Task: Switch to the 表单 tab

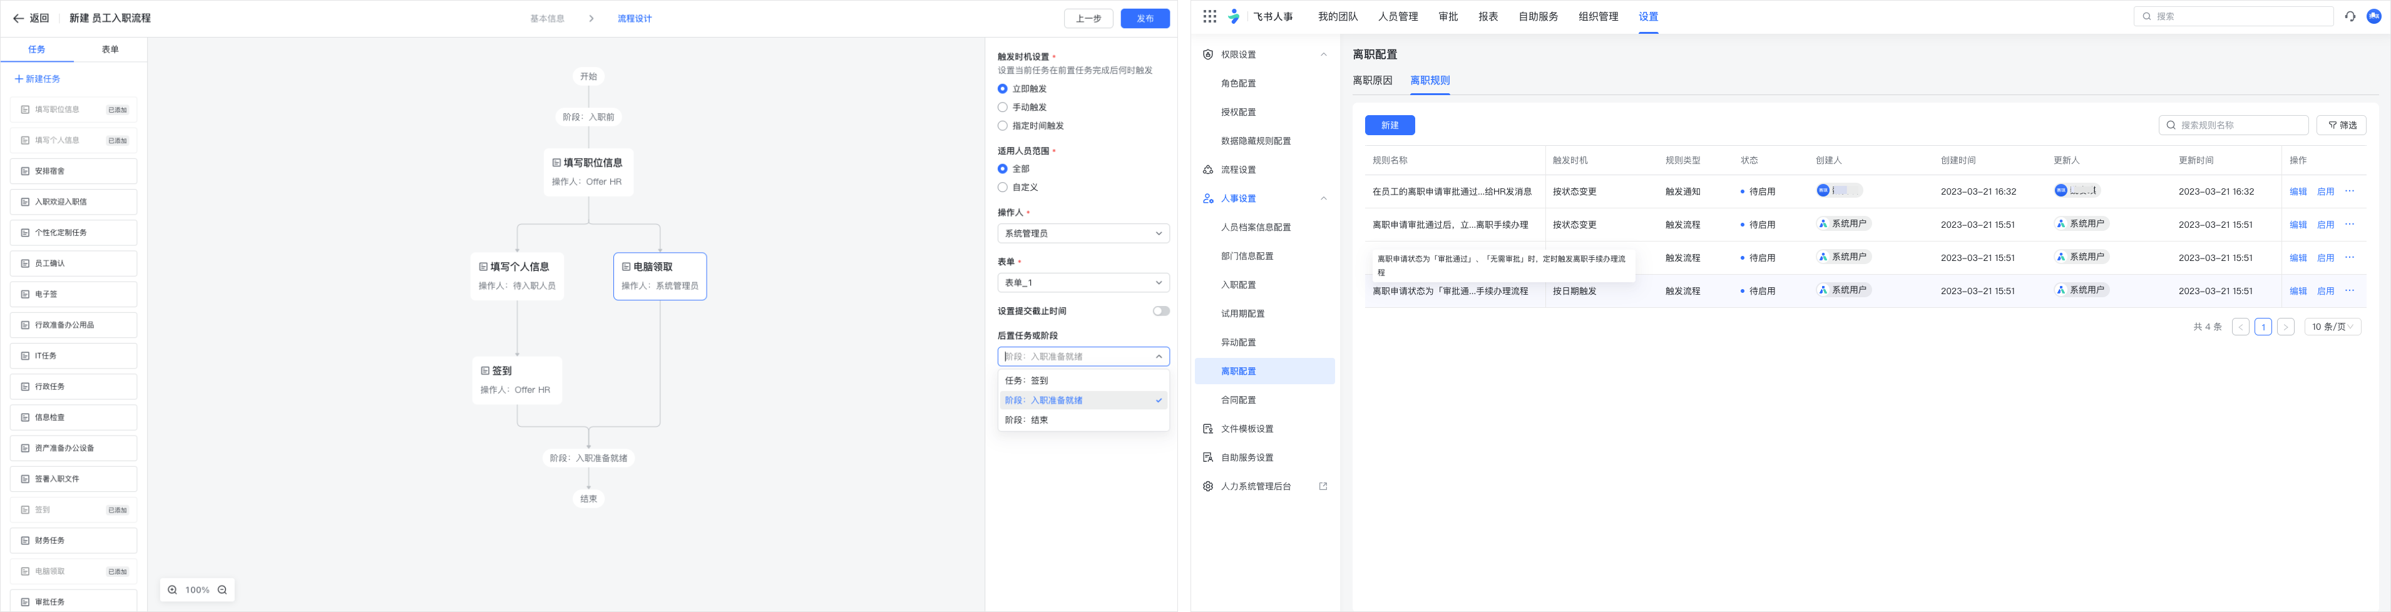Action: coord(110,50)
